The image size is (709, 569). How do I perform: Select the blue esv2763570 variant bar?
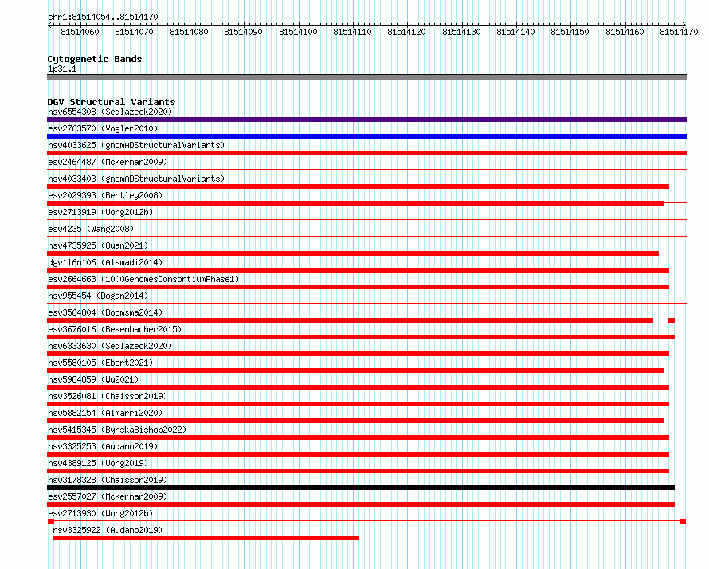click(366, 136)
